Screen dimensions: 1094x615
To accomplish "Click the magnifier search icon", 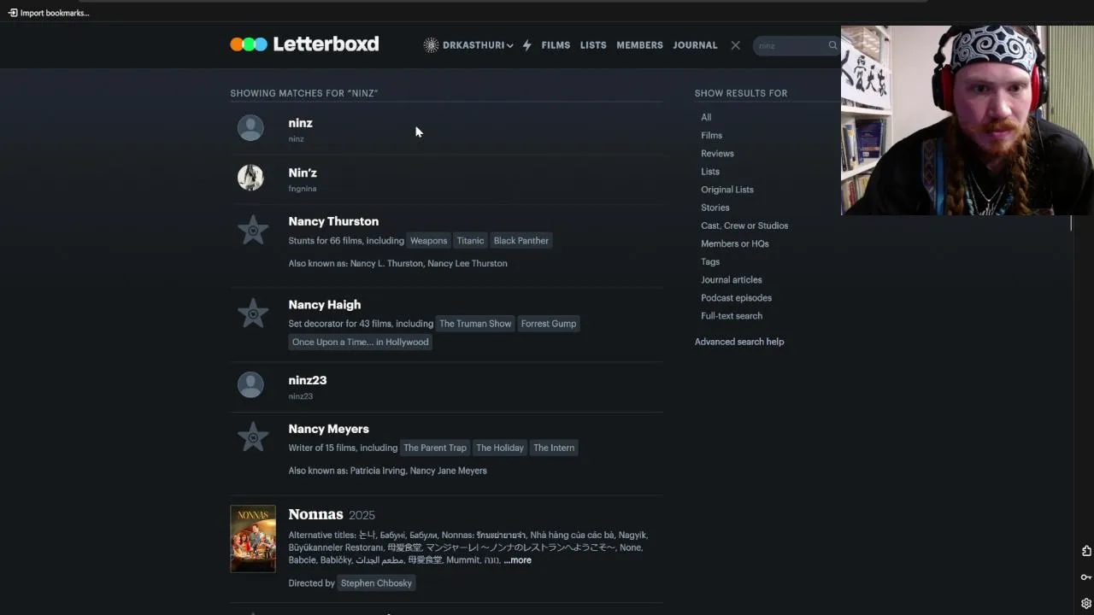I will (x=832, y=45).
